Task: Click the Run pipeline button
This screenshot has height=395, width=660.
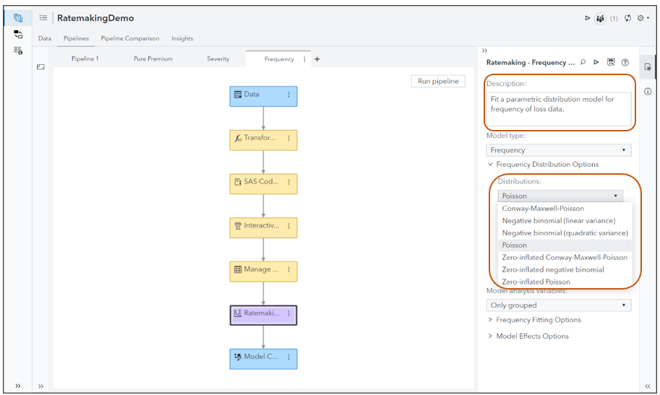Action: (438, 82)
